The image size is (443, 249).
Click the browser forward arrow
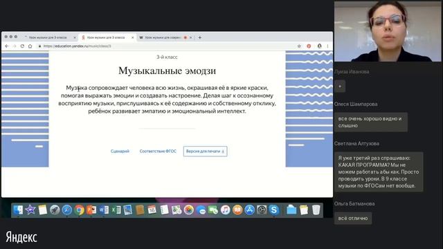[15, 46]
